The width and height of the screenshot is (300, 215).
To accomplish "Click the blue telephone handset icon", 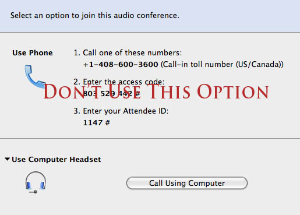I will click(35, 77).
